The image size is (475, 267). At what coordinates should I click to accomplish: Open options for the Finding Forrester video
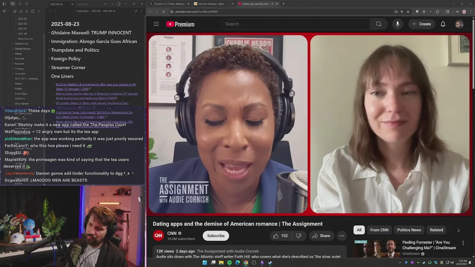[x=463, y=243]
